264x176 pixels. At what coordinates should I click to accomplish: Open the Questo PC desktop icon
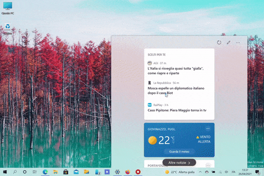coord(7,8)
